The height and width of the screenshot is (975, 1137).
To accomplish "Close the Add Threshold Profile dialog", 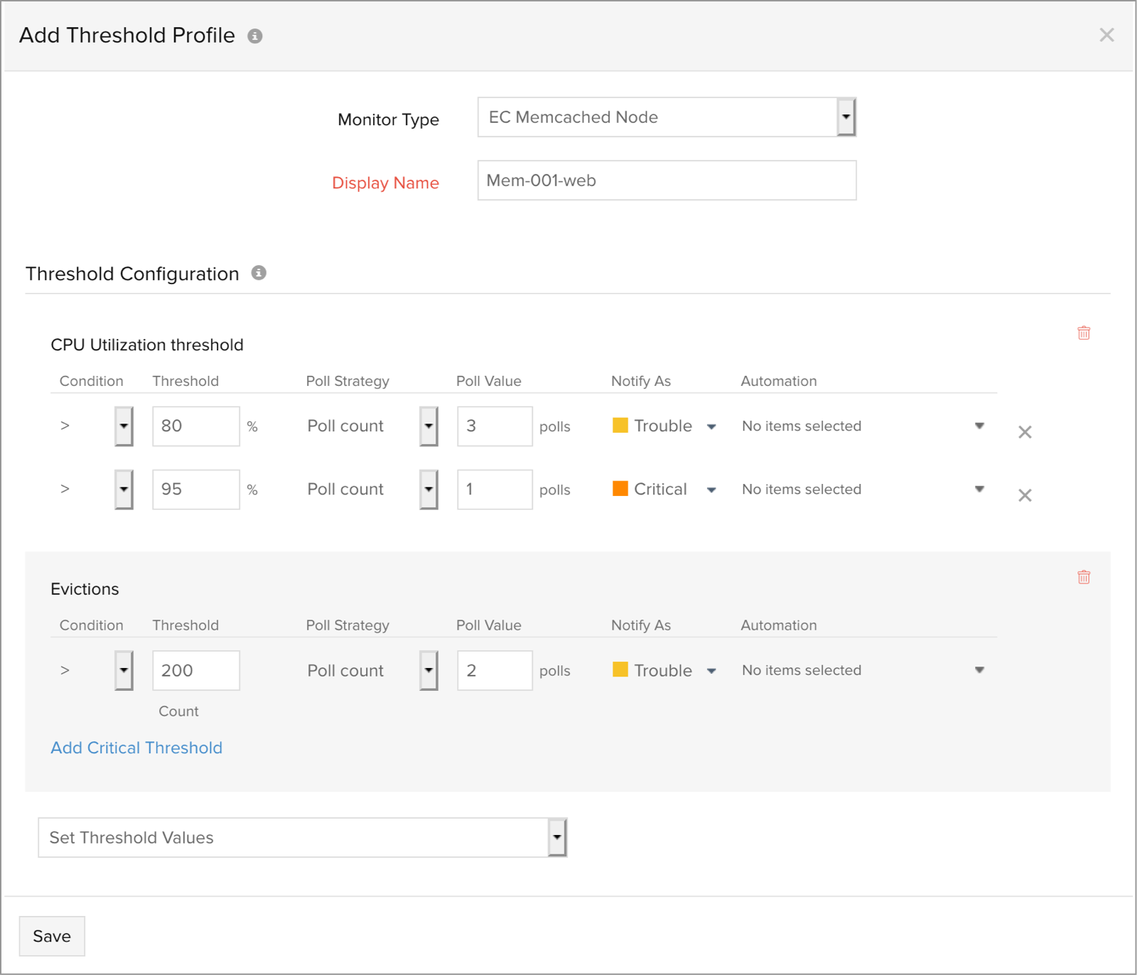I will click(x=1106, y=34).
